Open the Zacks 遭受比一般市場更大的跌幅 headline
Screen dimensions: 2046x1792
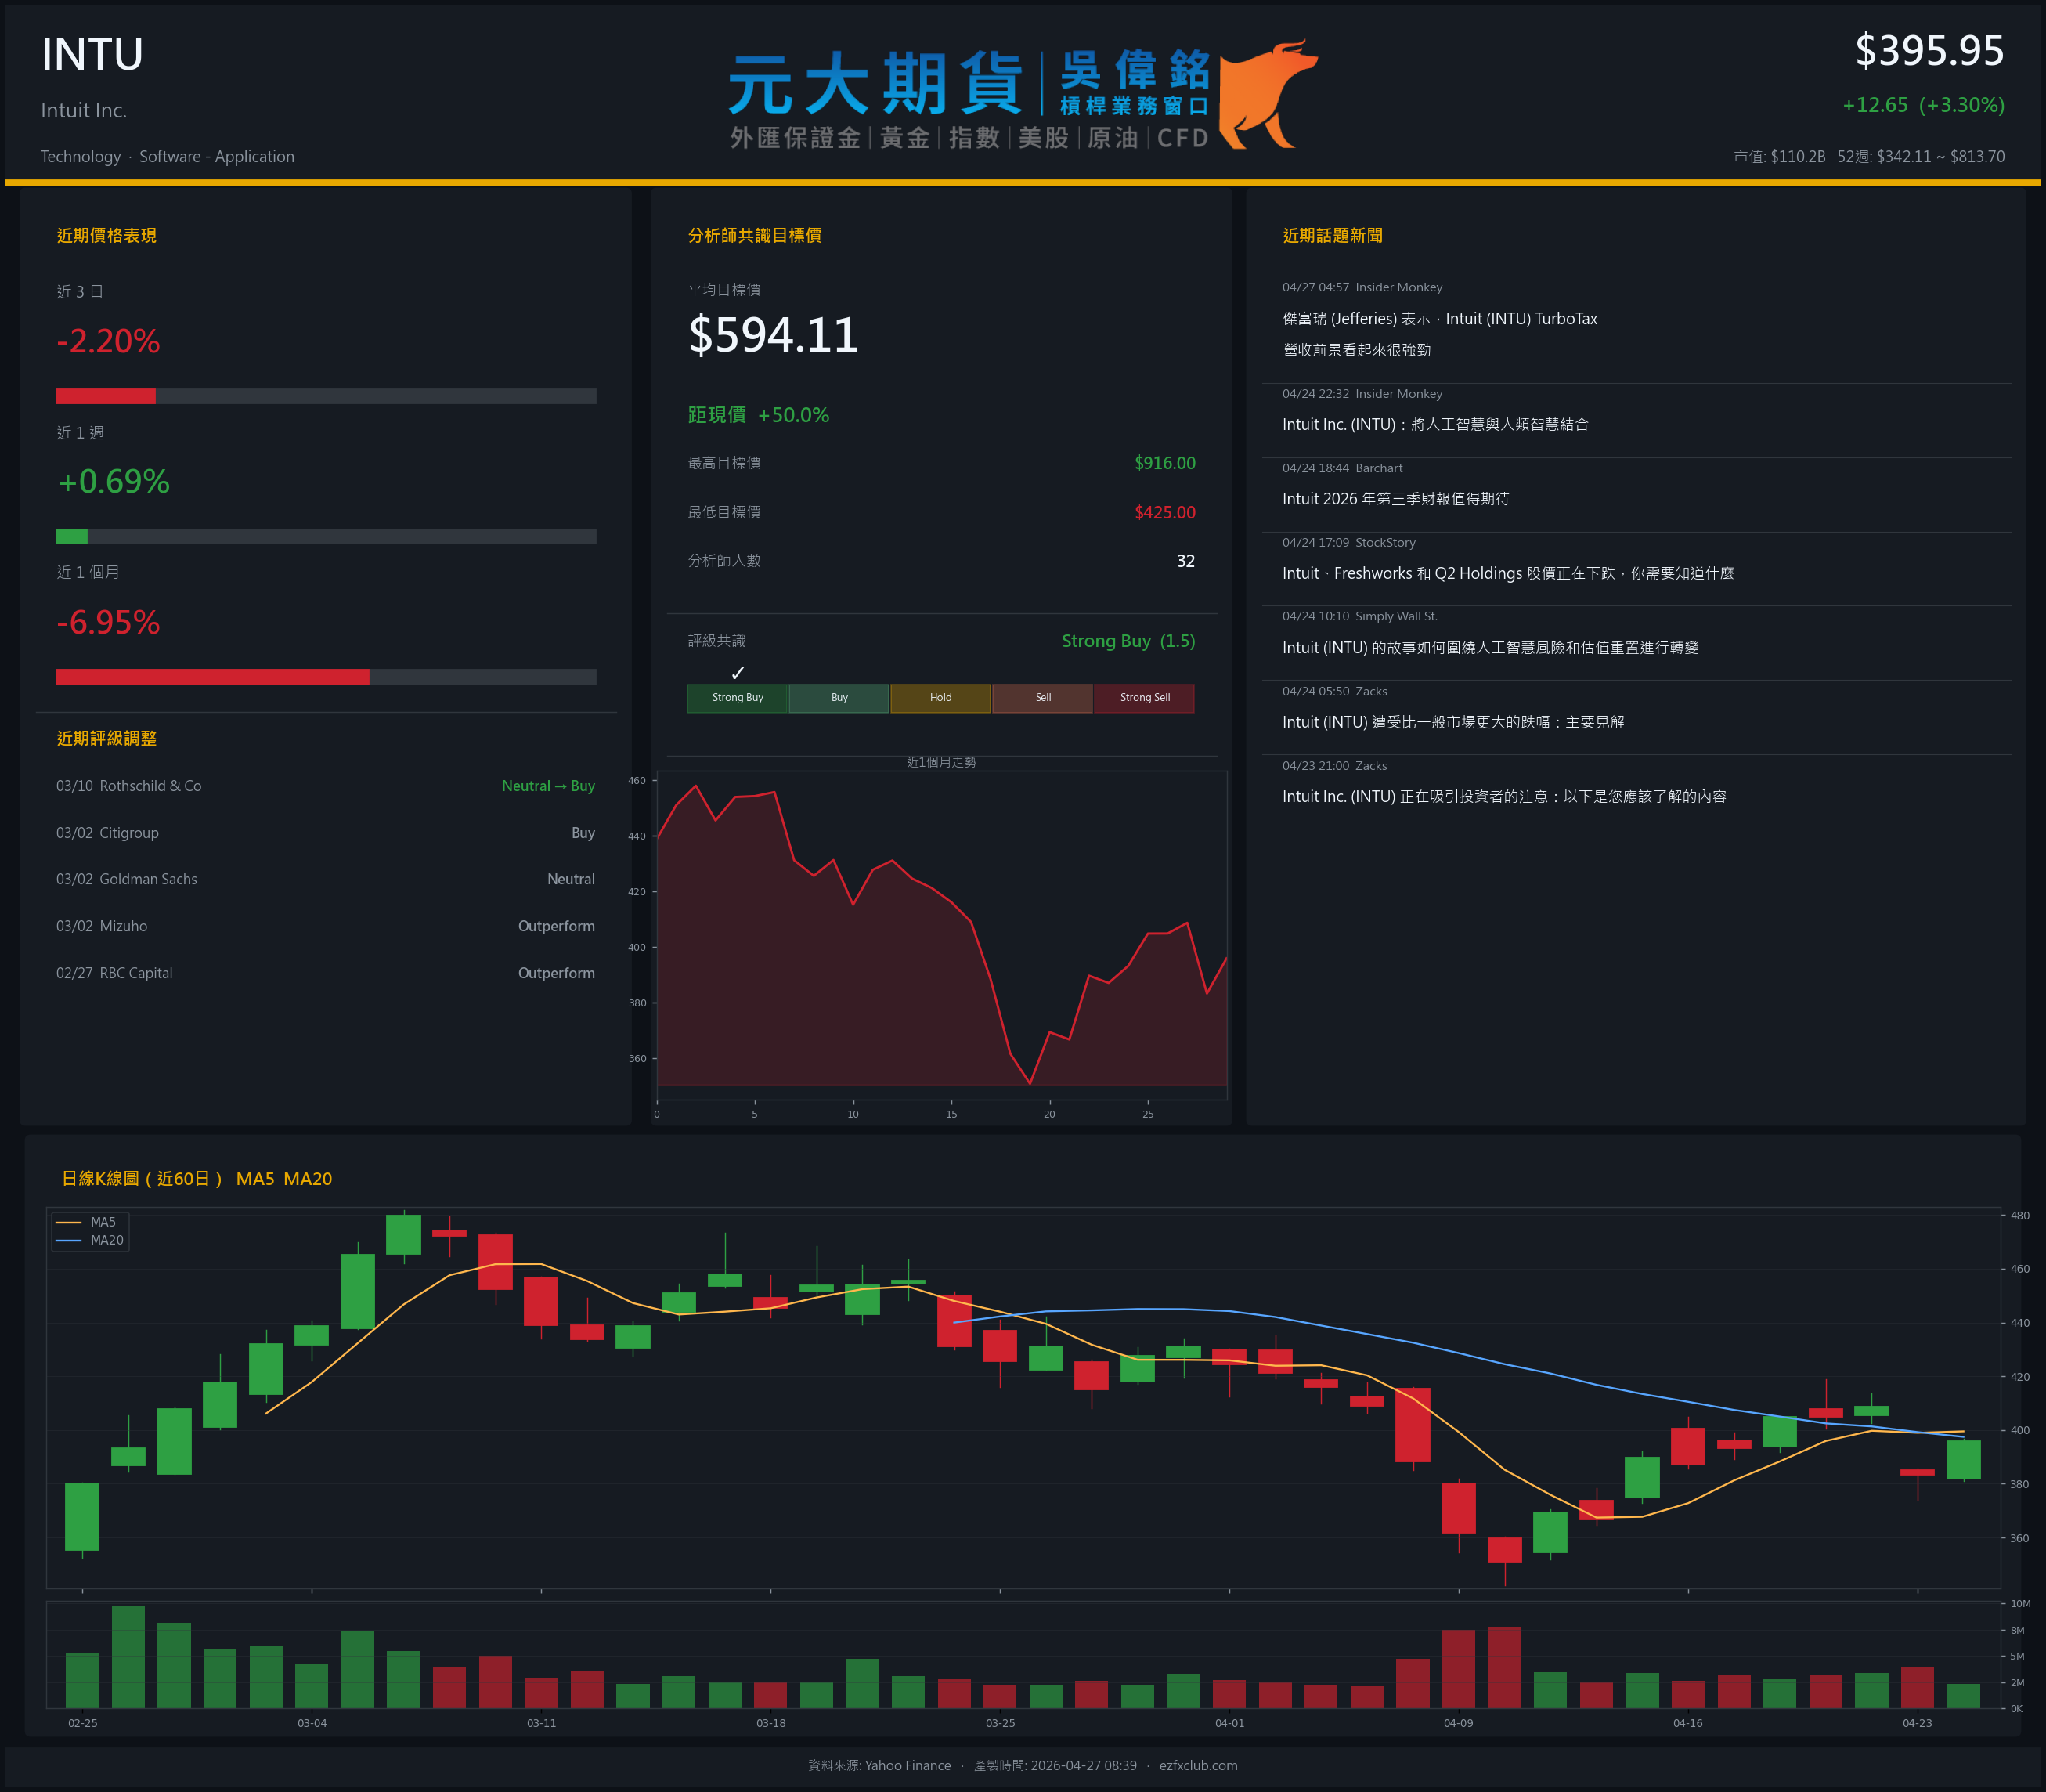[x=1453, y=722]
